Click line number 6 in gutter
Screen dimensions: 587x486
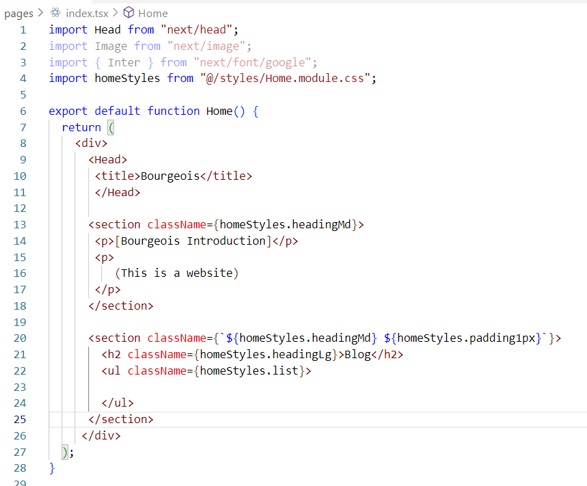[x=23, y=111]
